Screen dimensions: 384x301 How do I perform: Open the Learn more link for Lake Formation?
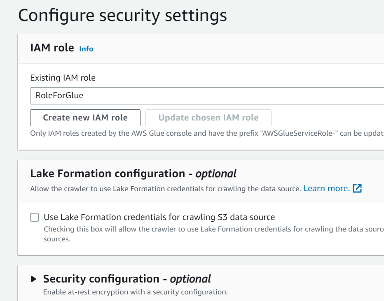(326, 188)
